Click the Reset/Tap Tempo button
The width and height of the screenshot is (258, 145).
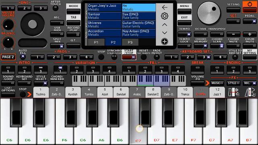(x=144, y=57)
